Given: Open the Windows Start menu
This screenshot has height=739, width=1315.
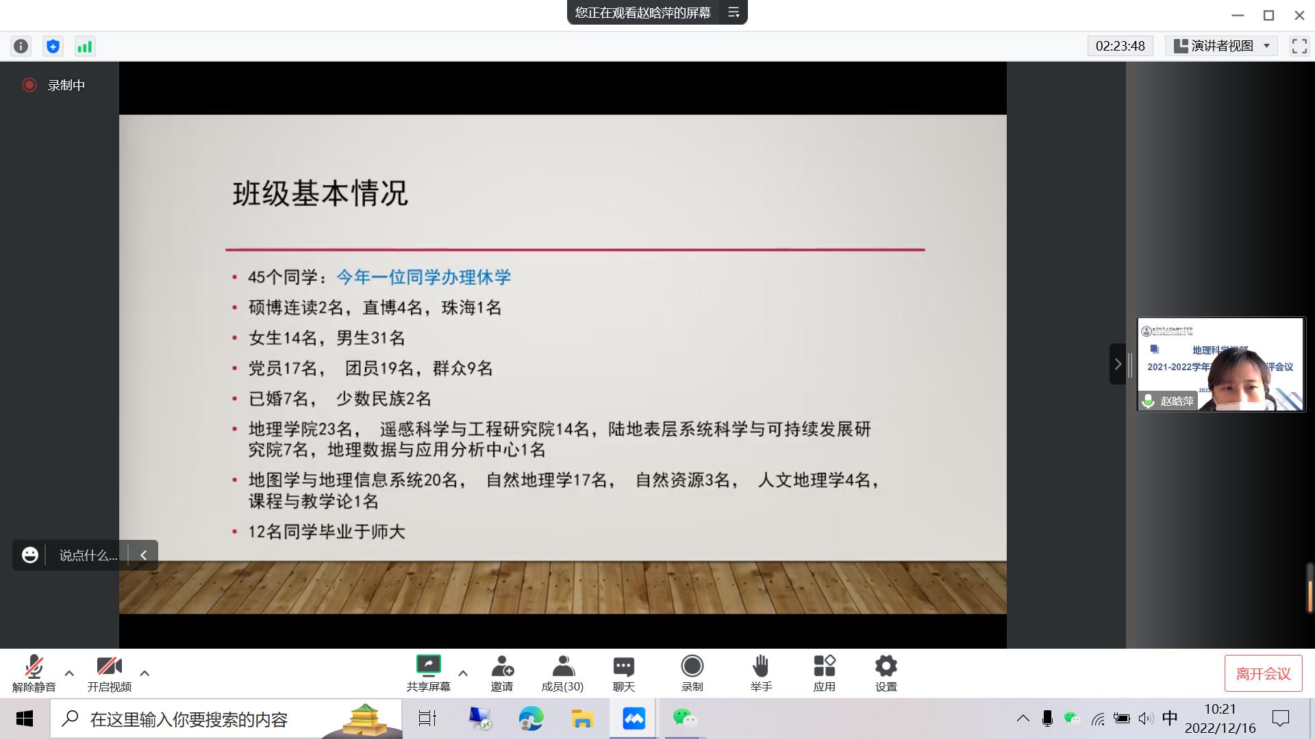Looking at the screenshot, I should (25, 719).
